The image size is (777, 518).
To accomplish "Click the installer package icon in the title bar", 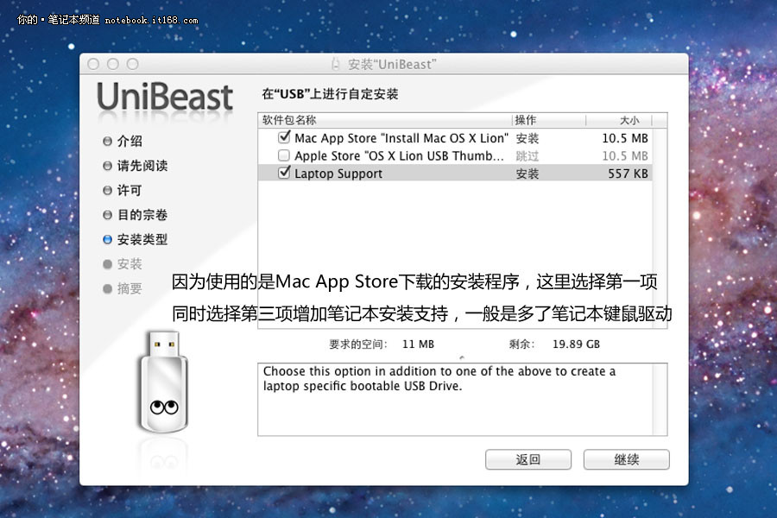I will (336, 64).
